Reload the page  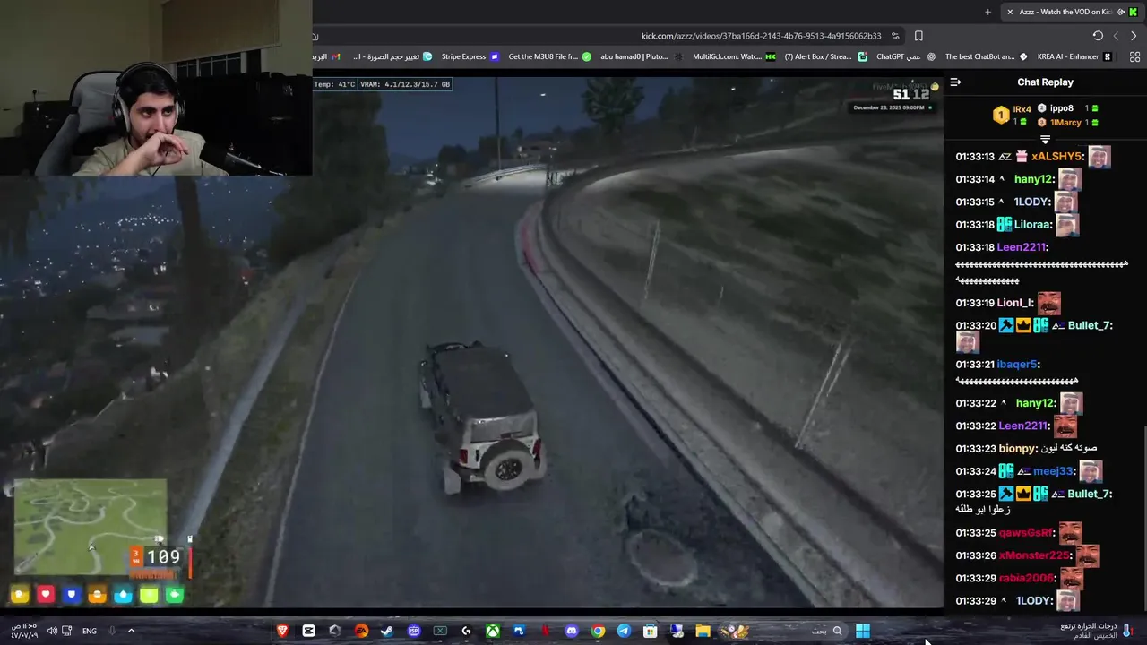pos(1098,36)
